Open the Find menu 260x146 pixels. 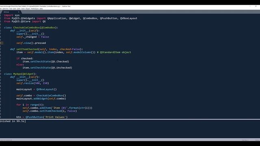11,9
